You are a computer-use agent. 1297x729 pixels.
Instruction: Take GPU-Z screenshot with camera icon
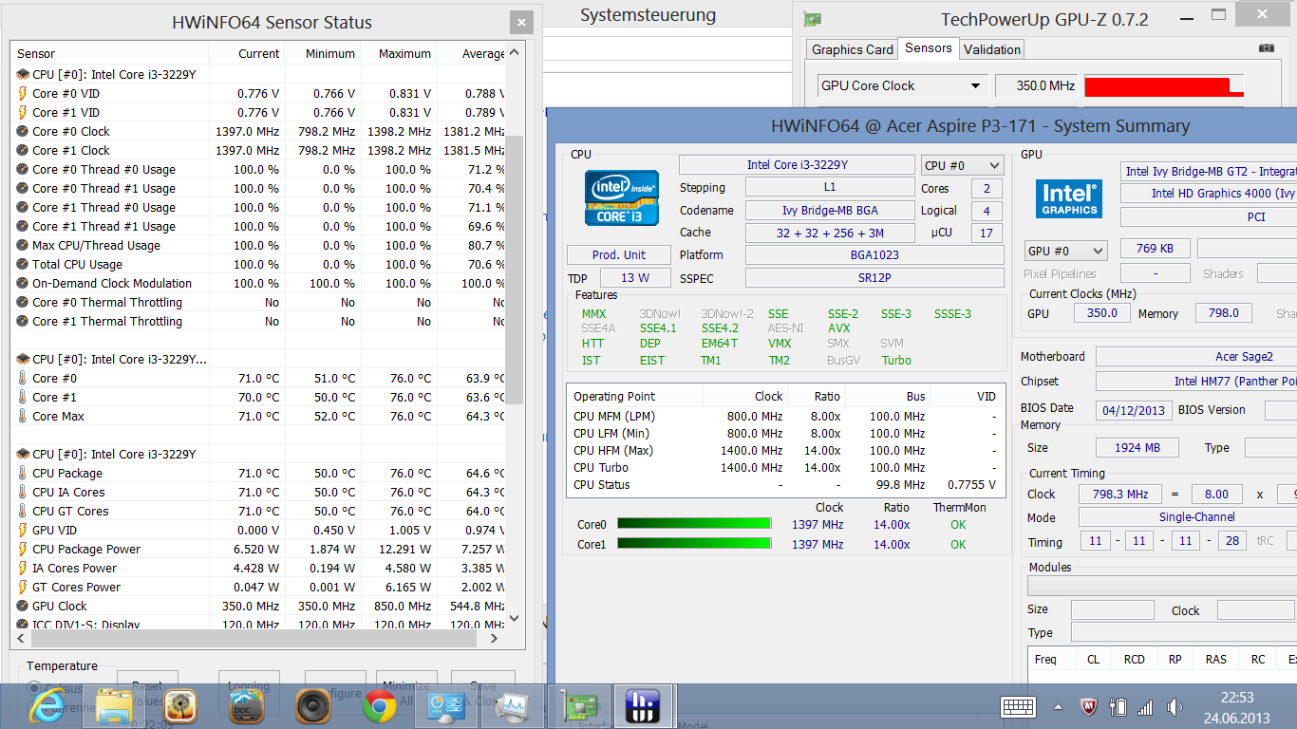click(x=1266, y=47)
